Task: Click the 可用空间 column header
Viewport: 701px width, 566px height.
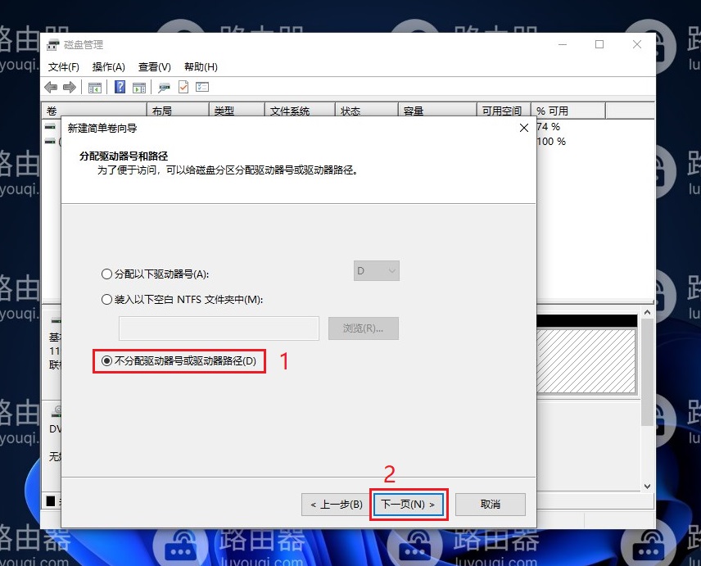Action: [x=504, y=111]
